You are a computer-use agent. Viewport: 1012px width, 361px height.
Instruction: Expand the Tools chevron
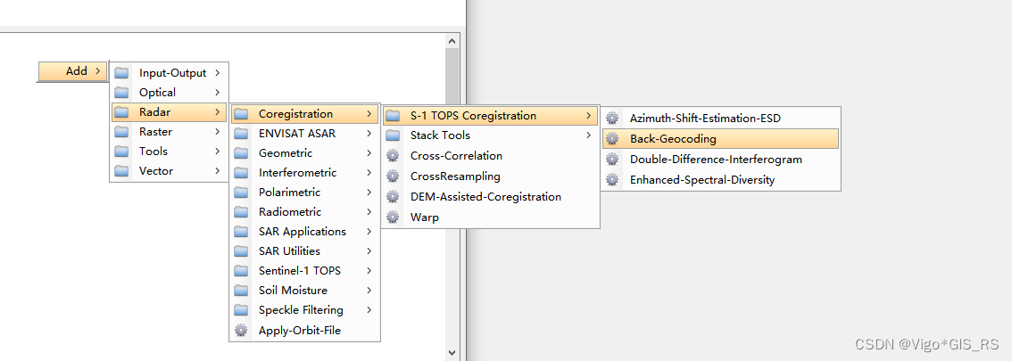tap(218, 152)
